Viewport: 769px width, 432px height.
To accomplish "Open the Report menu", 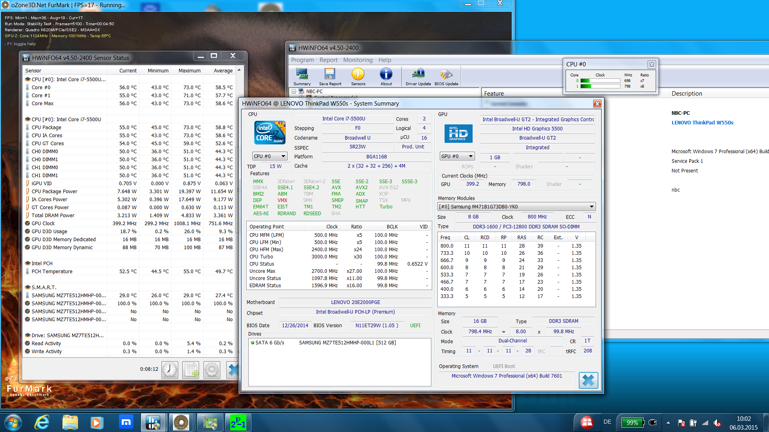I will tap(328, 60).
